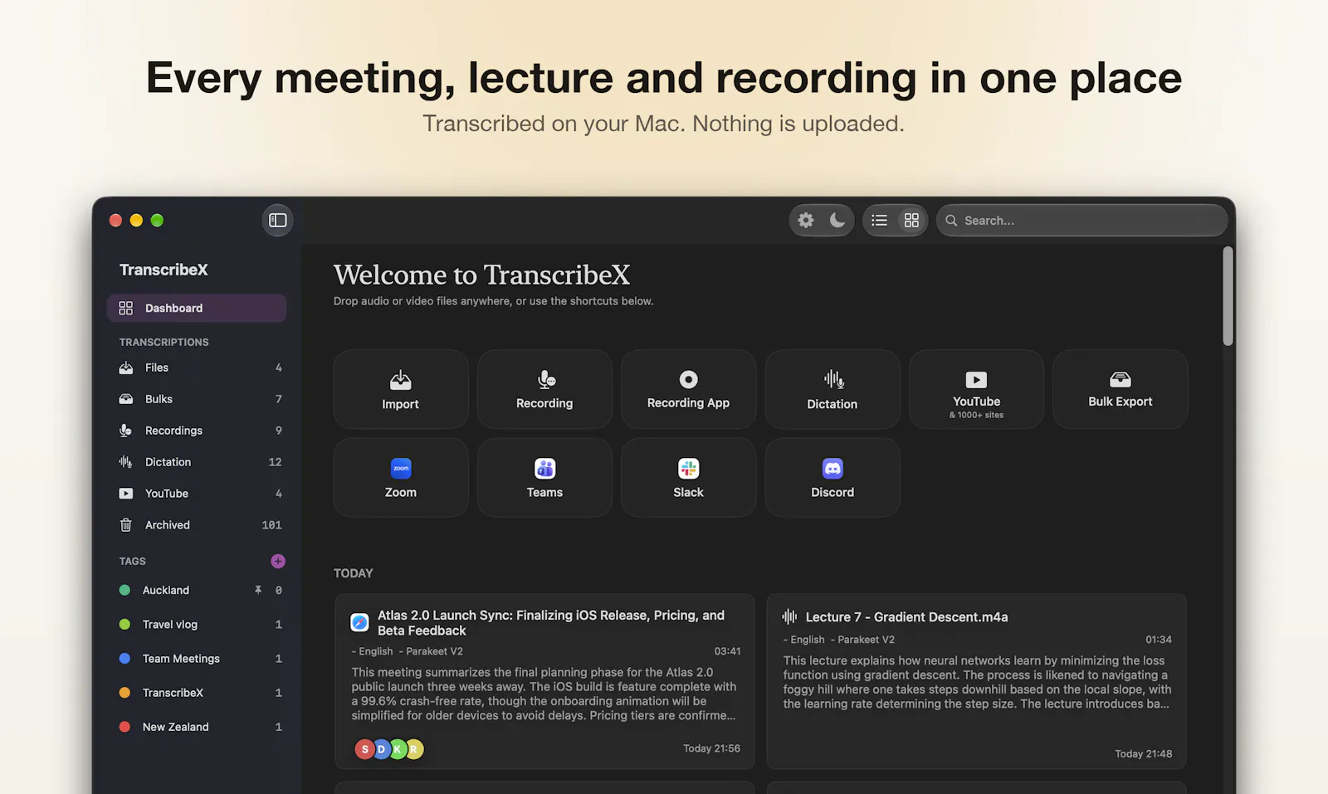Select the Team Meetings tag

click(x=197, y=659)
